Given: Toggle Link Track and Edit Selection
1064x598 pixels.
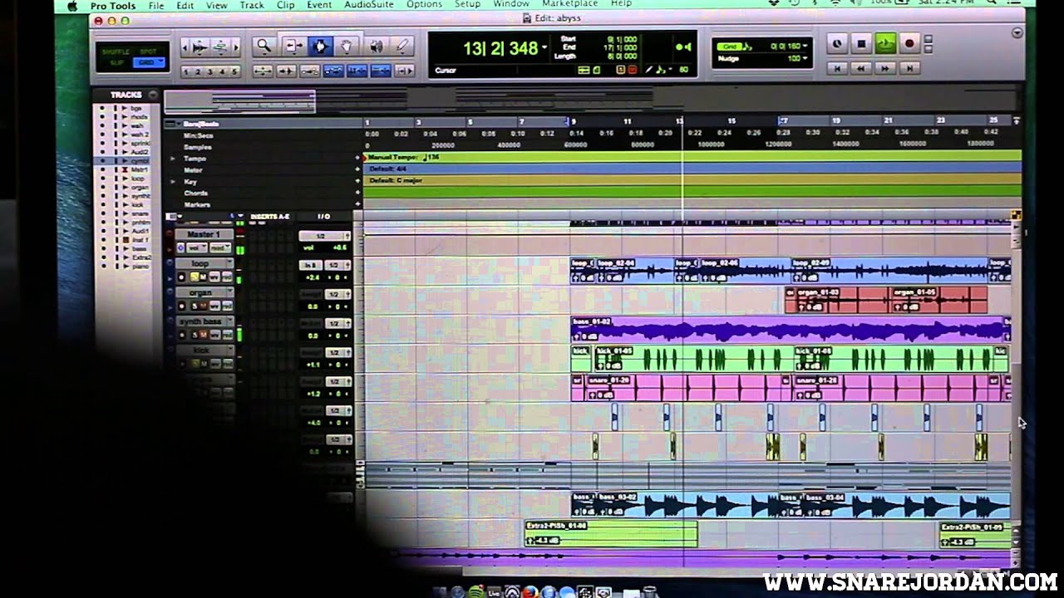Looking at the screenshot, I should point(382,71).
